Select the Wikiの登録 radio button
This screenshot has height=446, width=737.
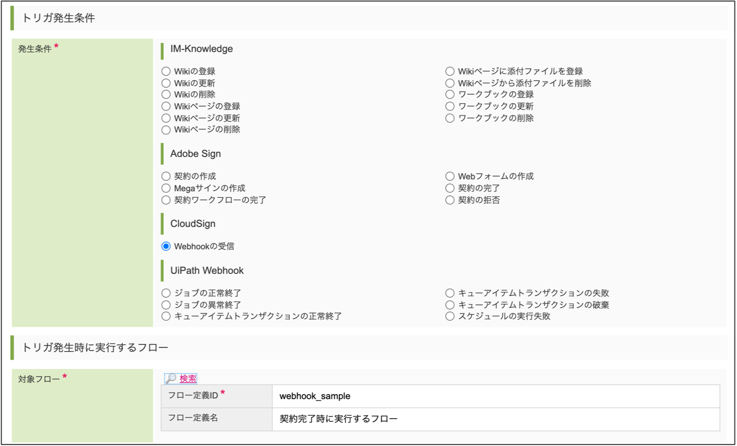point(165,71)
